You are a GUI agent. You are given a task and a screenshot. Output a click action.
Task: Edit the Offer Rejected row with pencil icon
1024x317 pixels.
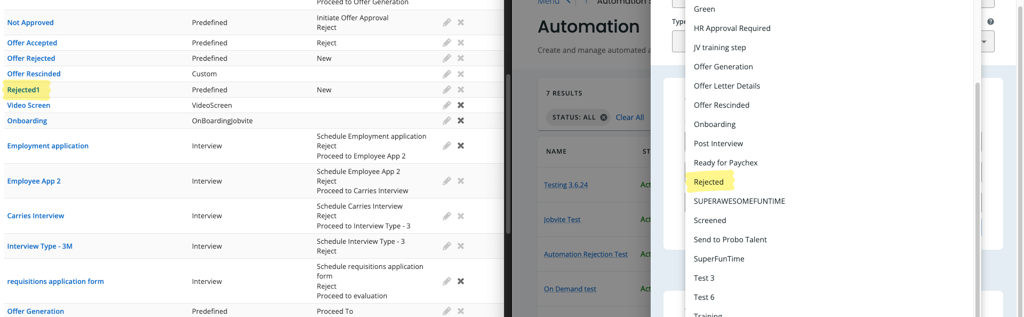coord(447,58)
